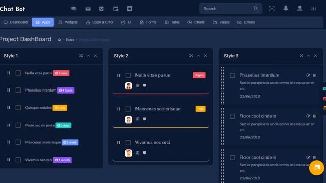Click drag handle of Quisque sodales task
The image size is (326, 183).
click(9, 107)
